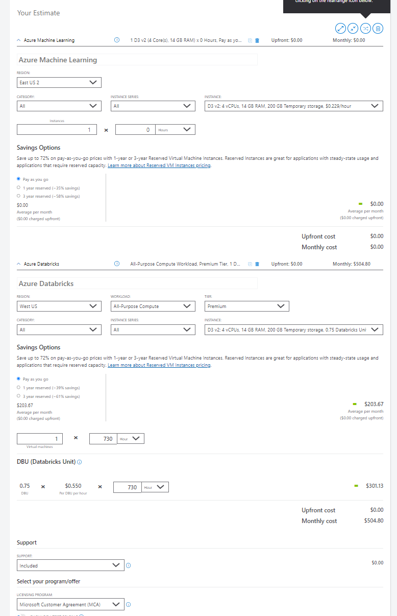Show DBU (Databricks Unit) info tooltip
This screenshot has height=616, width=397.
[80, 462]
